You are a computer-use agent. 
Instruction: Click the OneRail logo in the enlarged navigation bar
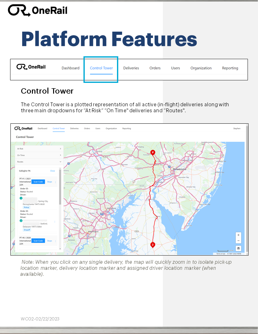(31, 67)
